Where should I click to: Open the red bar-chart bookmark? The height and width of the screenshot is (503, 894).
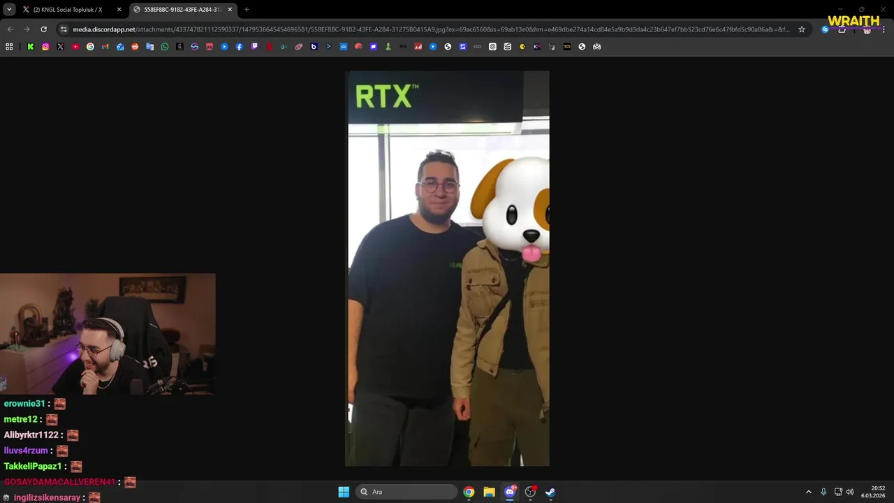point(418,47)
